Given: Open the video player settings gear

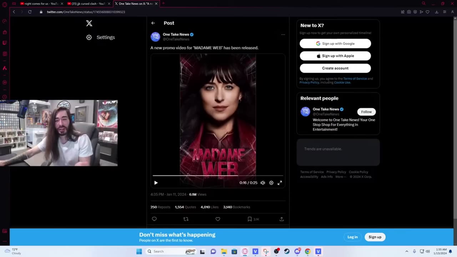Looking at the screenshot, I should [271, 183].
